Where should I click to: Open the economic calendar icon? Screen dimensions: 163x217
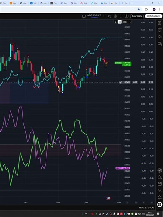tap(160, 184)
